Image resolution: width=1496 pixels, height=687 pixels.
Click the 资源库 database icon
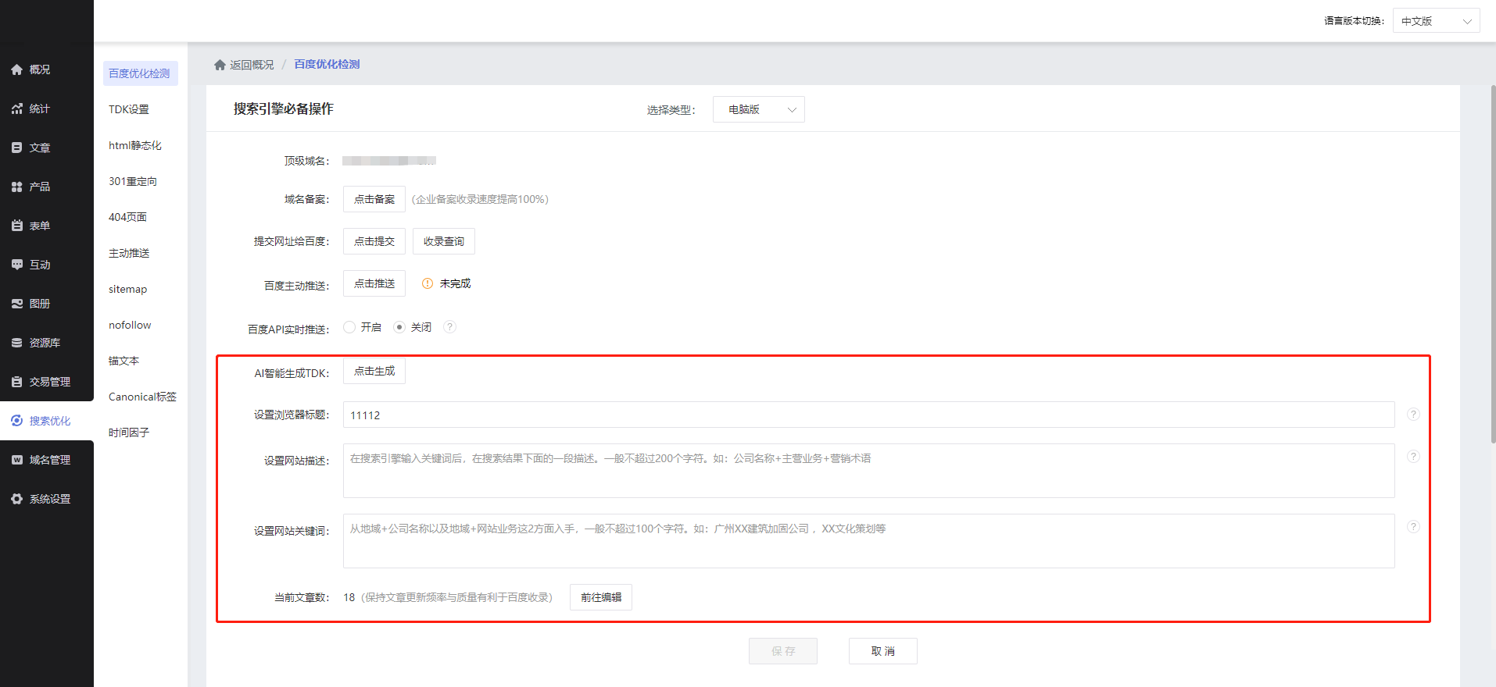pos(16,343)
